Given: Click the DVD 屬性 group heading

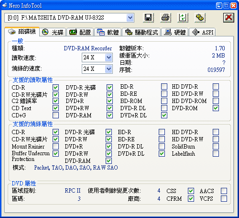Looking at the screenshot, I should pyautogui.click(x=24, y=184).
